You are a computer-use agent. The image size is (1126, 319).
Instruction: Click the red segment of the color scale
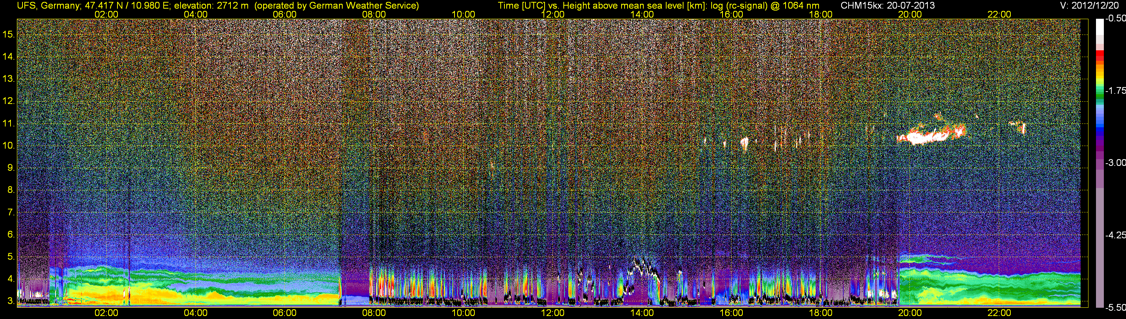pos(1099,55)
